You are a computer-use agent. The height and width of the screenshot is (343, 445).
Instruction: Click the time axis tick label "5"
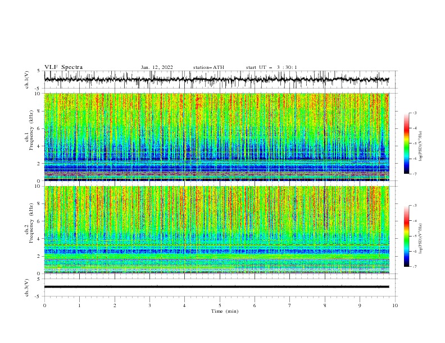(x=220, y=305)
